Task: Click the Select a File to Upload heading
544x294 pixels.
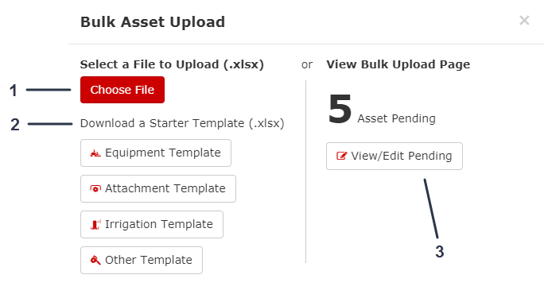Action: 172,64
